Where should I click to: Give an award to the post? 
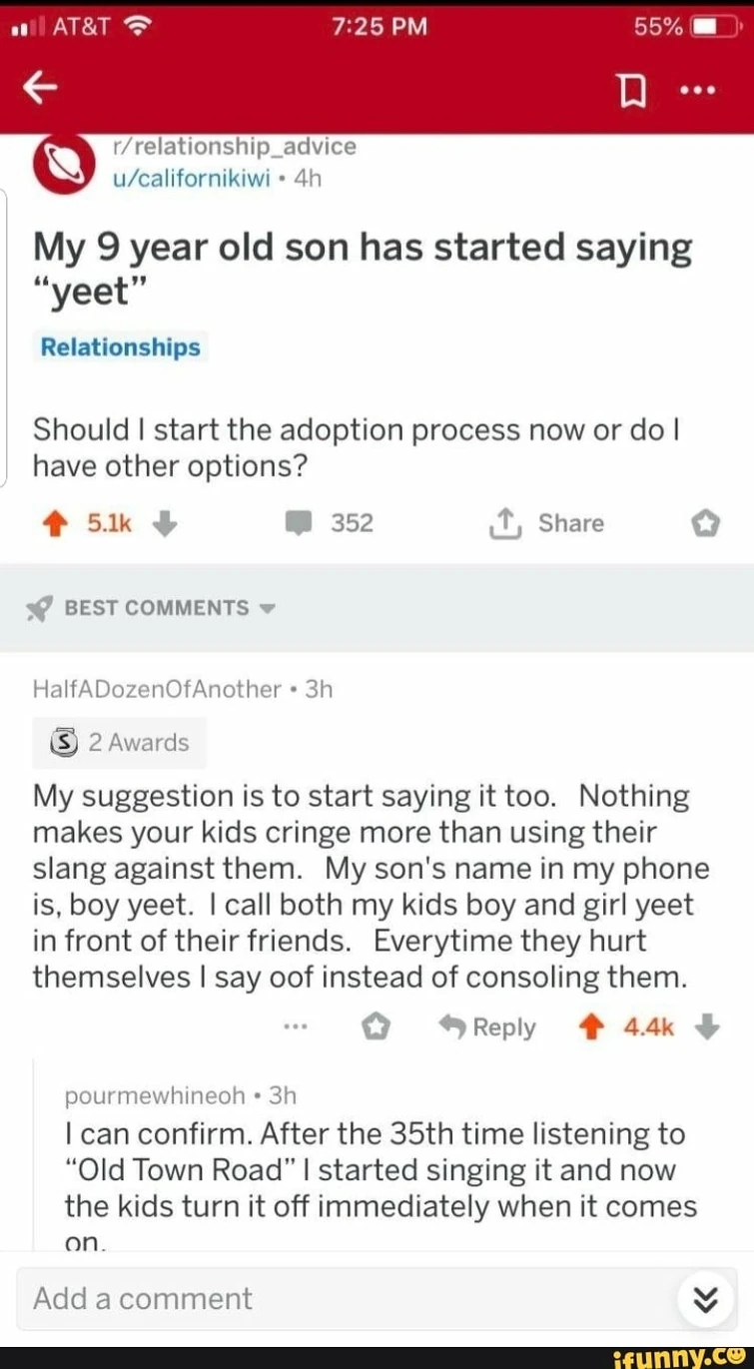point(705,523)
